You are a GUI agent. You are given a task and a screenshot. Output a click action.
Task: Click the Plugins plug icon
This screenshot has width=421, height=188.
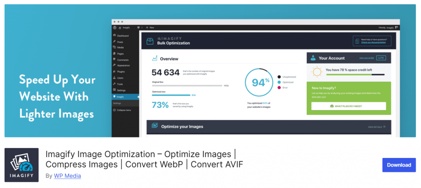[x=114, y=72]
